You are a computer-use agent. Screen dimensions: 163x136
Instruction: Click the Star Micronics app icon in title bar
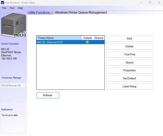[3, 3]
